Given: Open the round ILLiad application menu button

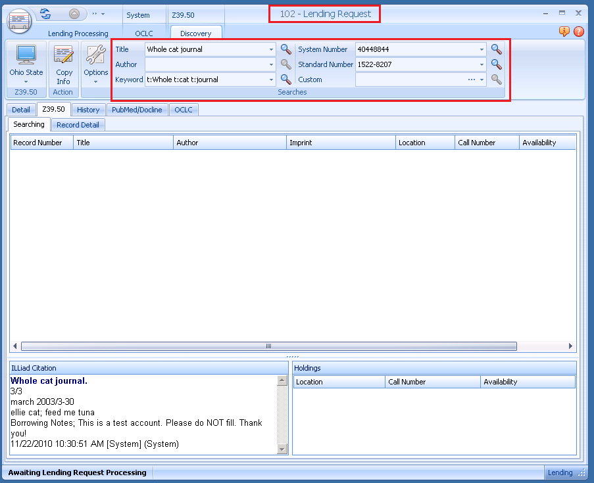Looking at the screenshot, I should point(19,20).
